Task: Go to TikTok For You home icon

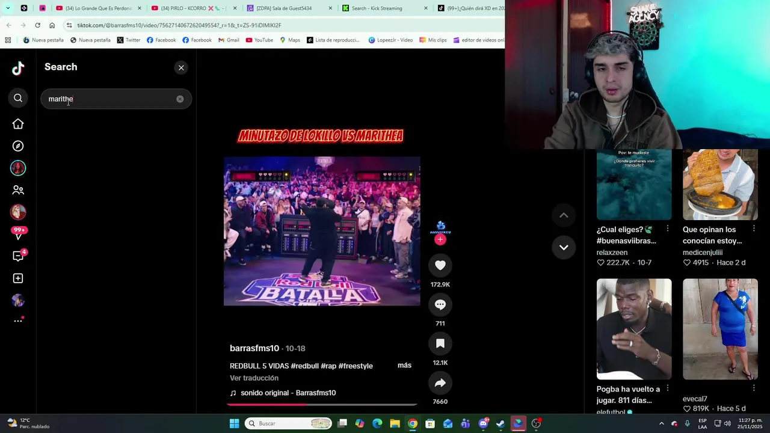Action: (x=18, y=124)
